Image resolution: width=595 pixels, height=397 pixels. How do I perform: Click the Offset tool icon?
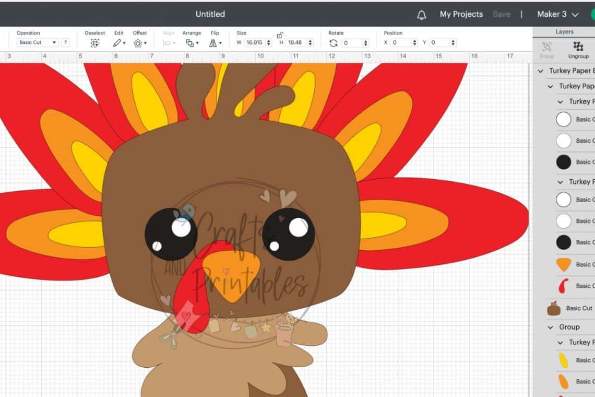click(138, 43)
